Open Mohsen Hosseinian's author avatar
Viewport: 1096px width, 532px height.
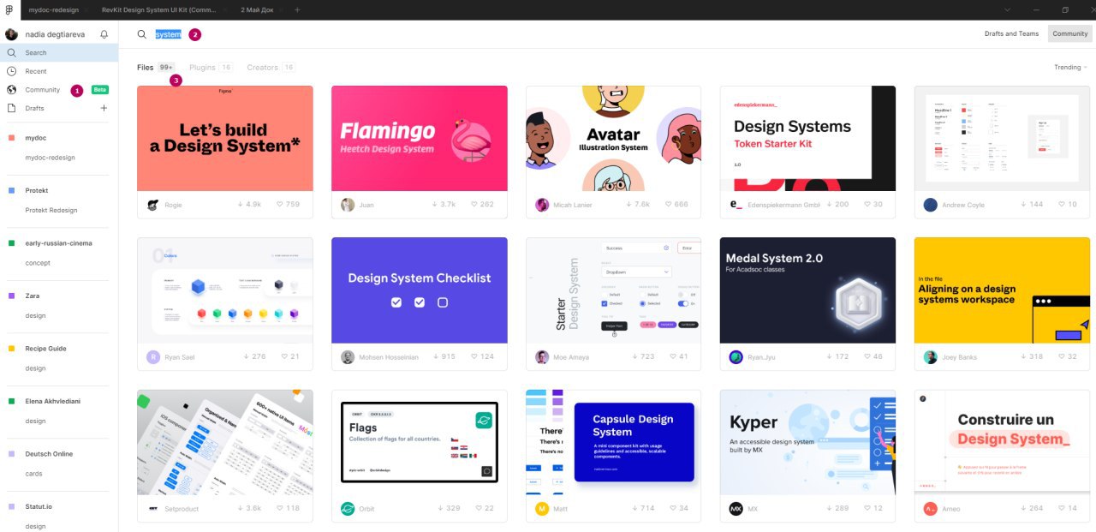(x=348, y=357)
